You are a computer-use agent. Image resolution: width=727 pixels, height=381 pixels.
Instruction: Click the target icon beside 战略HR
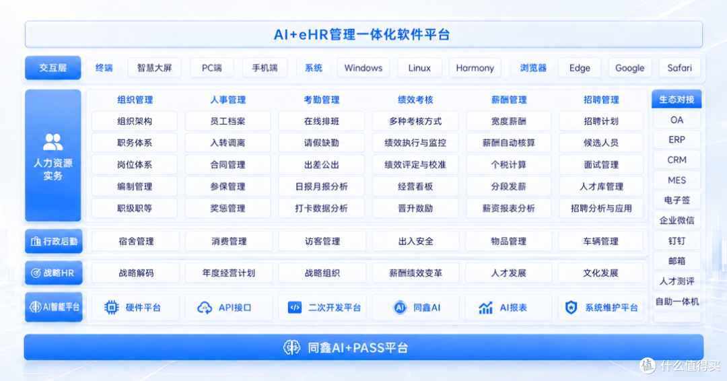[x=36, y=273]
